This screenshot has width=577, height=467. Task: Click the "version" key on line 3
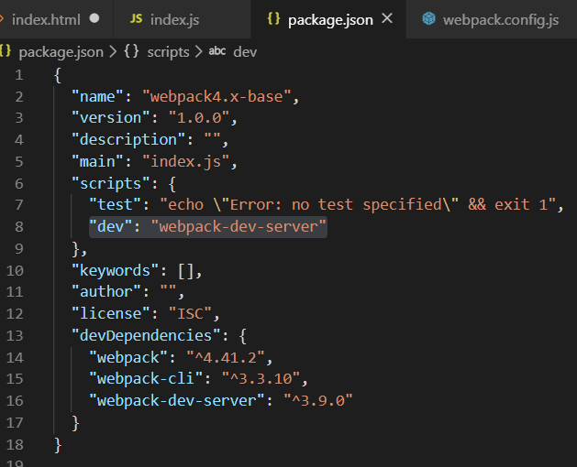(110, 118)
